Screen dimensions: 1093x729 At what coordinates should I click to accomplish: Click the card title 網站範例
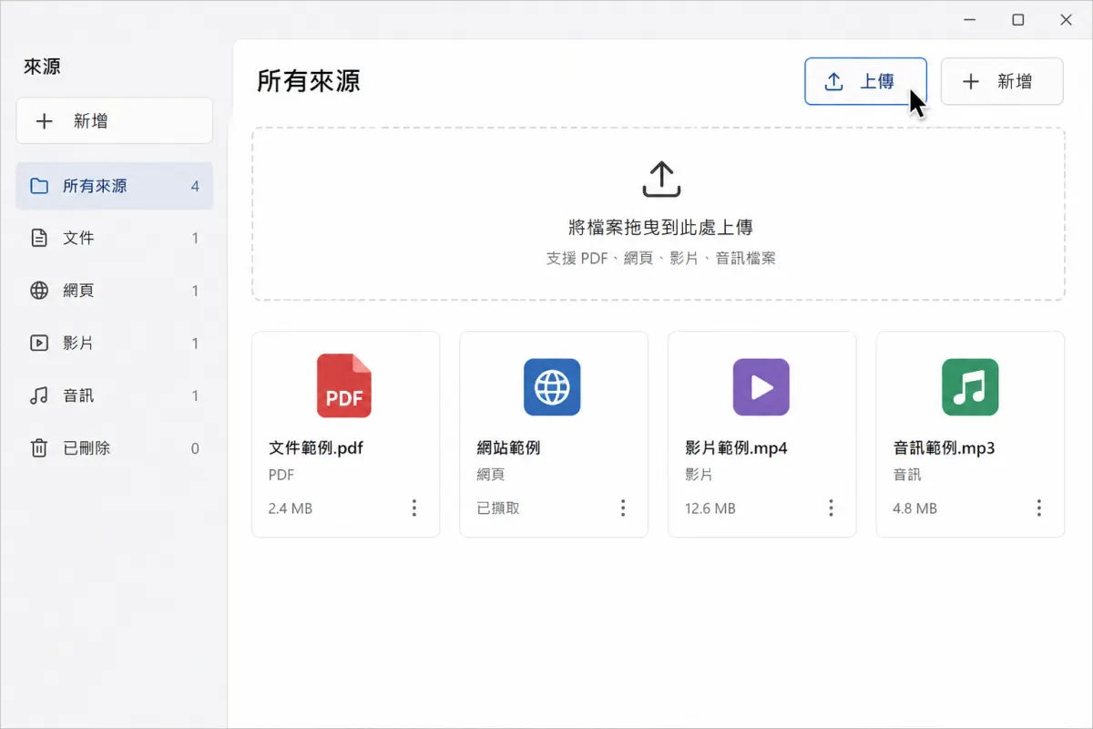tap(509, 448)
